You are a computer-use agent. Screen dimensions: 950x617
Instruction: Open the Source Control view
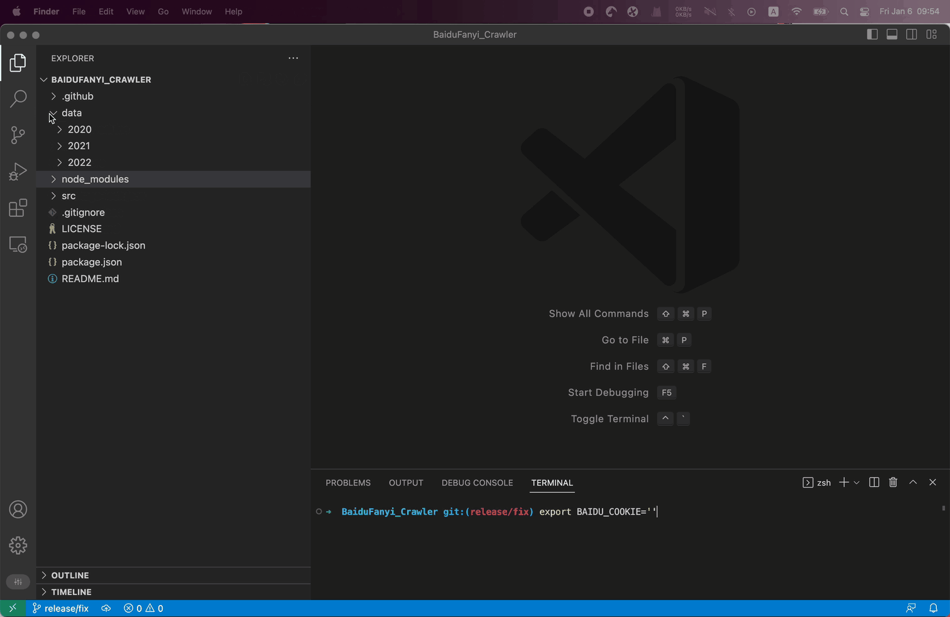(x=18, y=135)
